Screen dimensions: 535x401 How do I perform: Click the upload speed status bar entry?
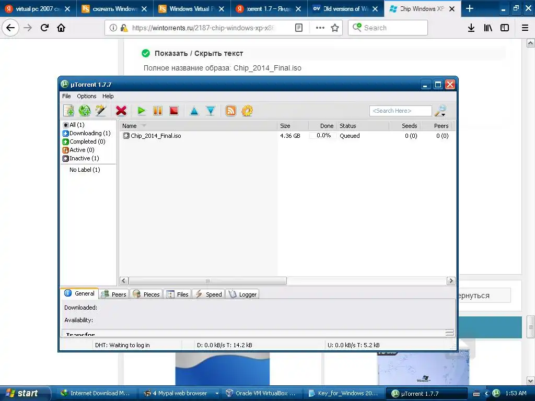[x=354, y=345]
